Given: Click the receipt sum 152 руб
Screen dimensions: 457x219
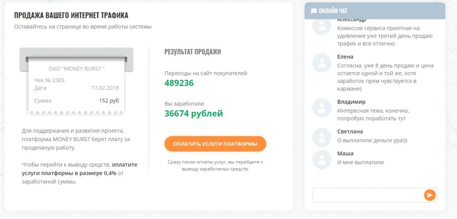Looking at the screenshot, I should click(x=109, y=101).
